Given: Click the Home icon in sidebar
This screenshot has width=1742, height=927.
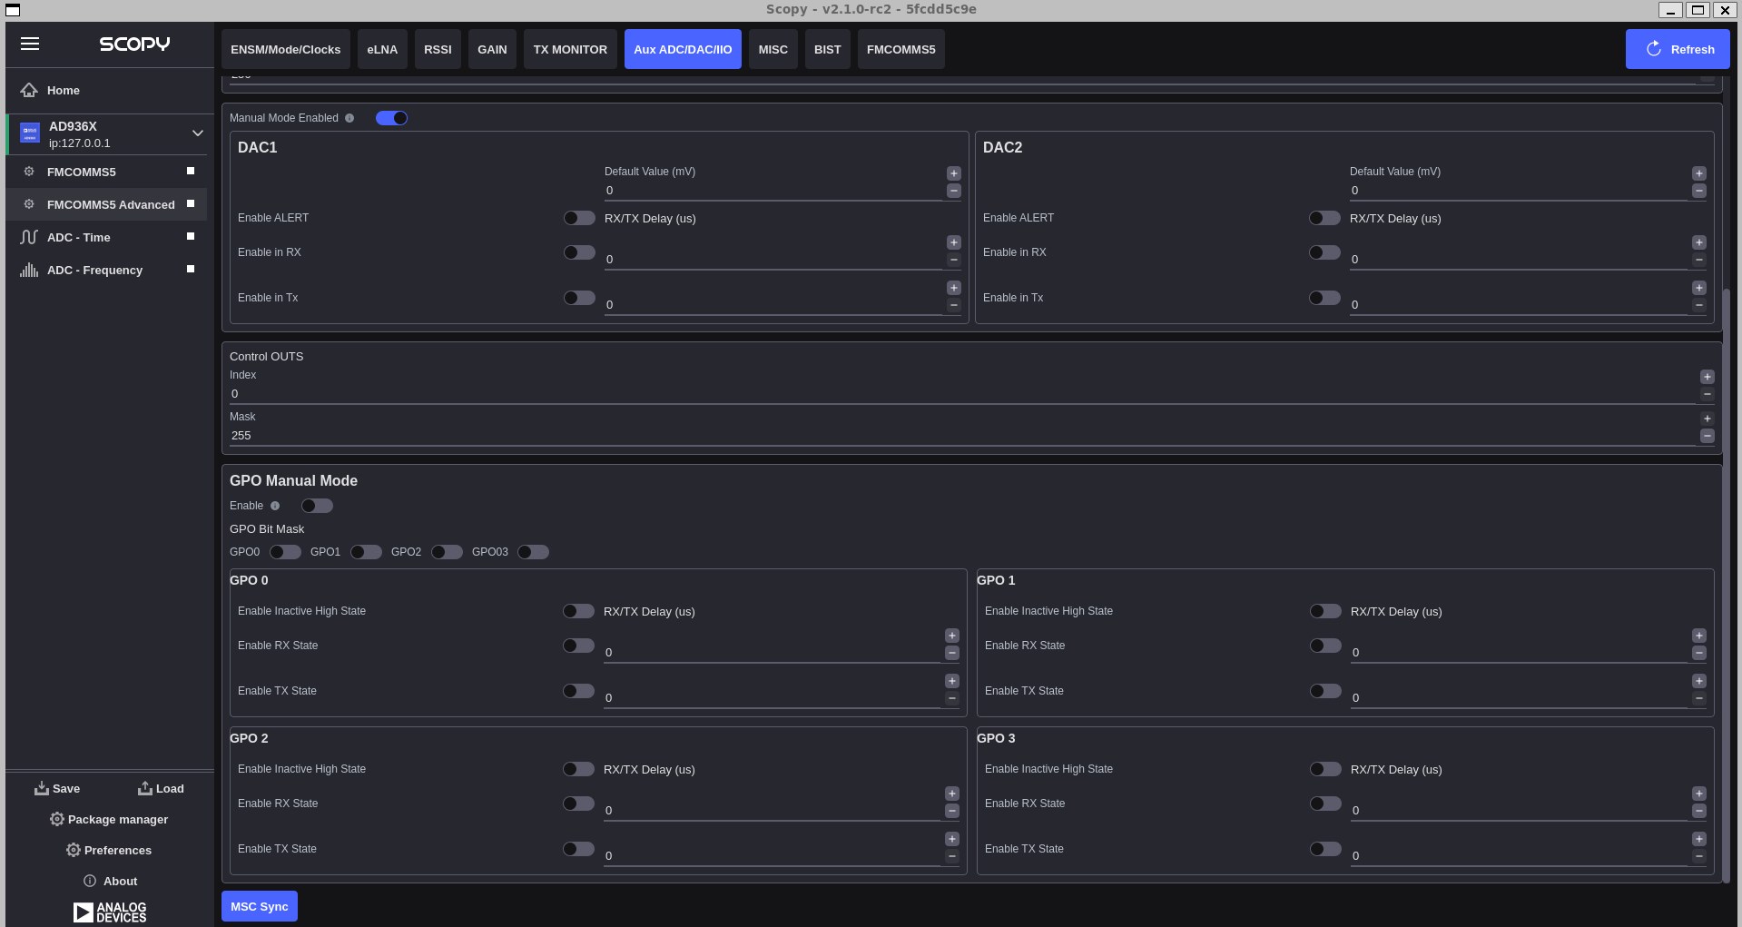Looking at the screenshot, I should pos(29,90).
